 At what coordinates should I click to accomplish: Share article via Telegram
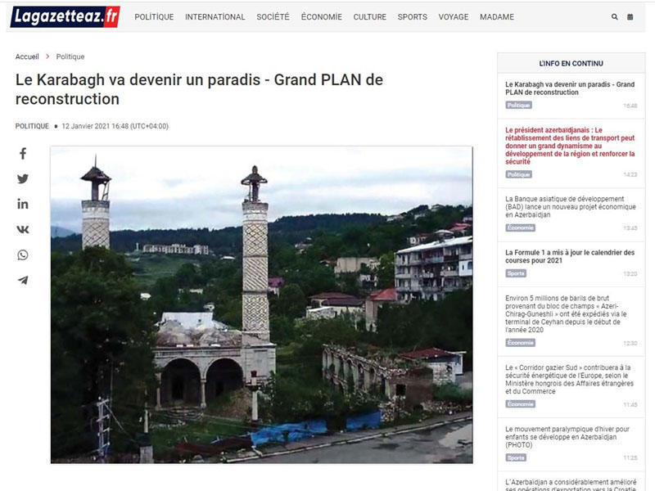click(23, 280)
